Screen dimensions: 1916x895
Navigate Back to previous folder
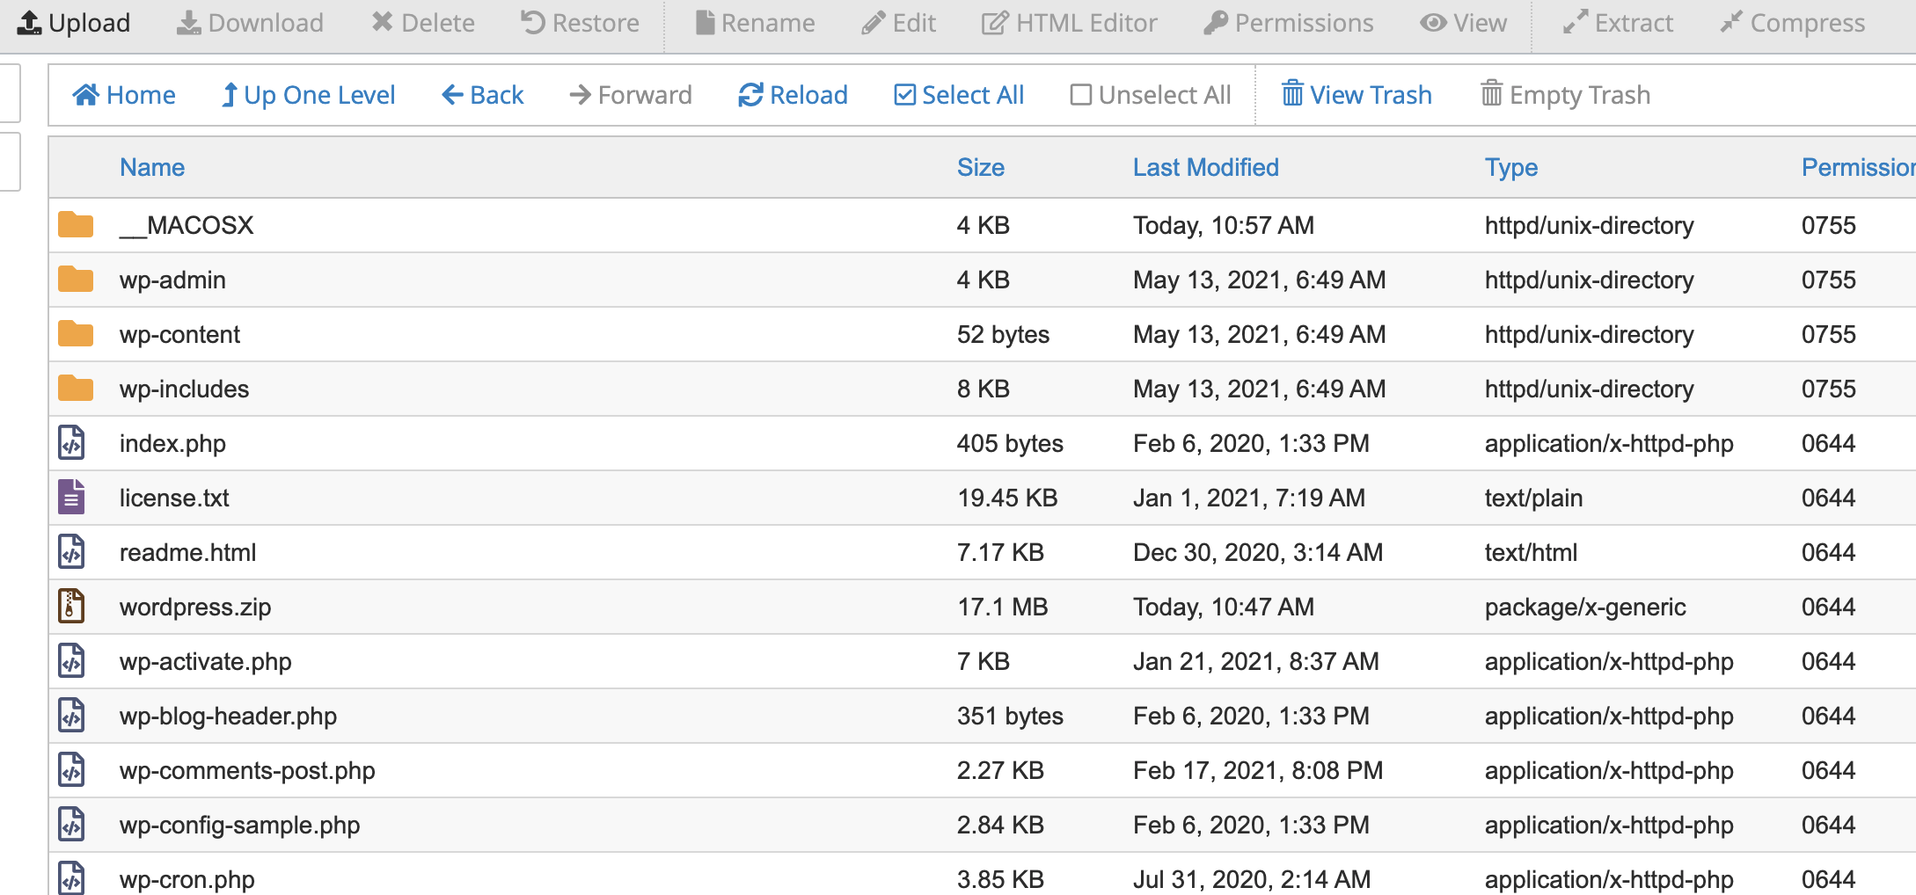[x=482, y=95]
